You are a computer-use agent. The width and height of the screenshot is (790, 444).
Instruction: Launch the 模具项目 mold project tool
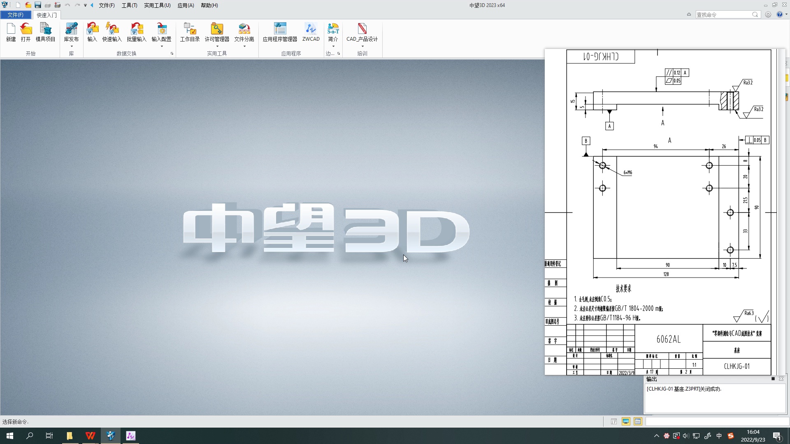click(45, 32)
